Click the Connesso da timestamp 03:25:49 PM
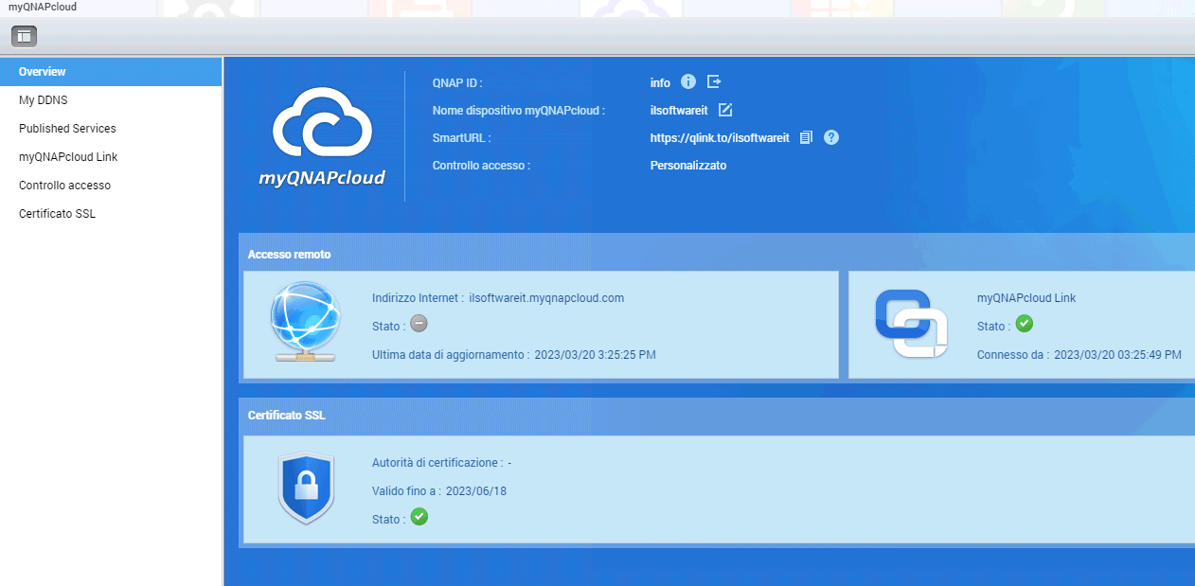 [x=1117, y=355]
